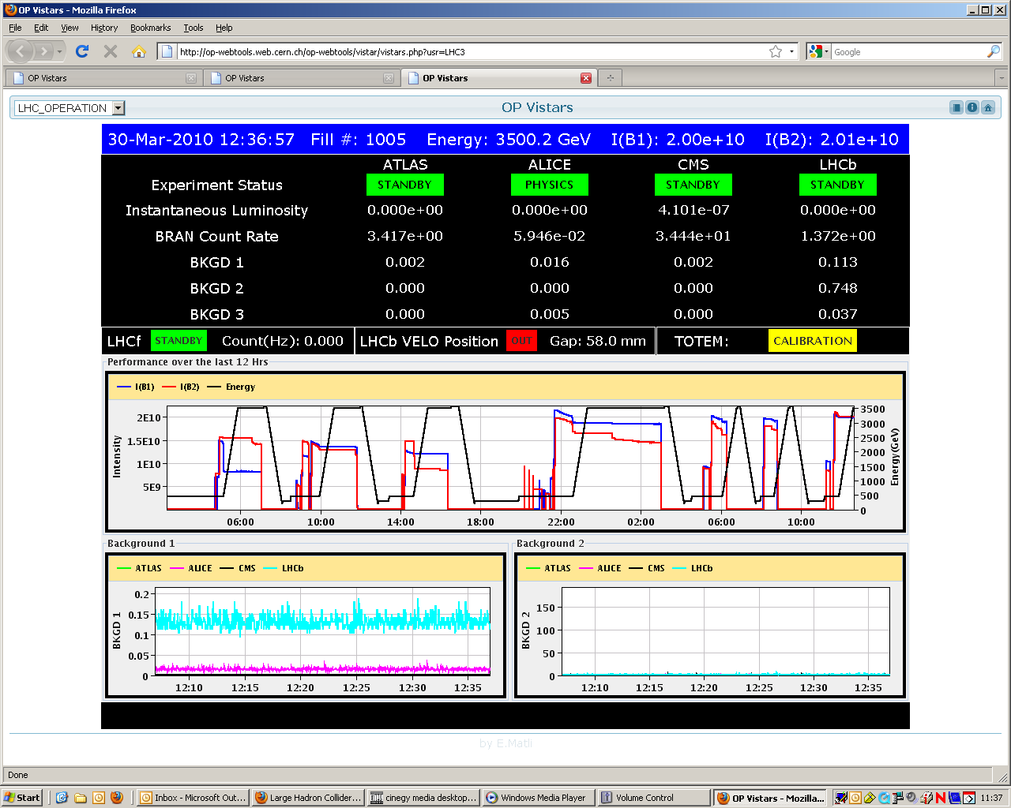Click the notebook icon in OP Vistars header
Screen dimensions: 1011x808
pyautogui.click(x=957, y=107)
